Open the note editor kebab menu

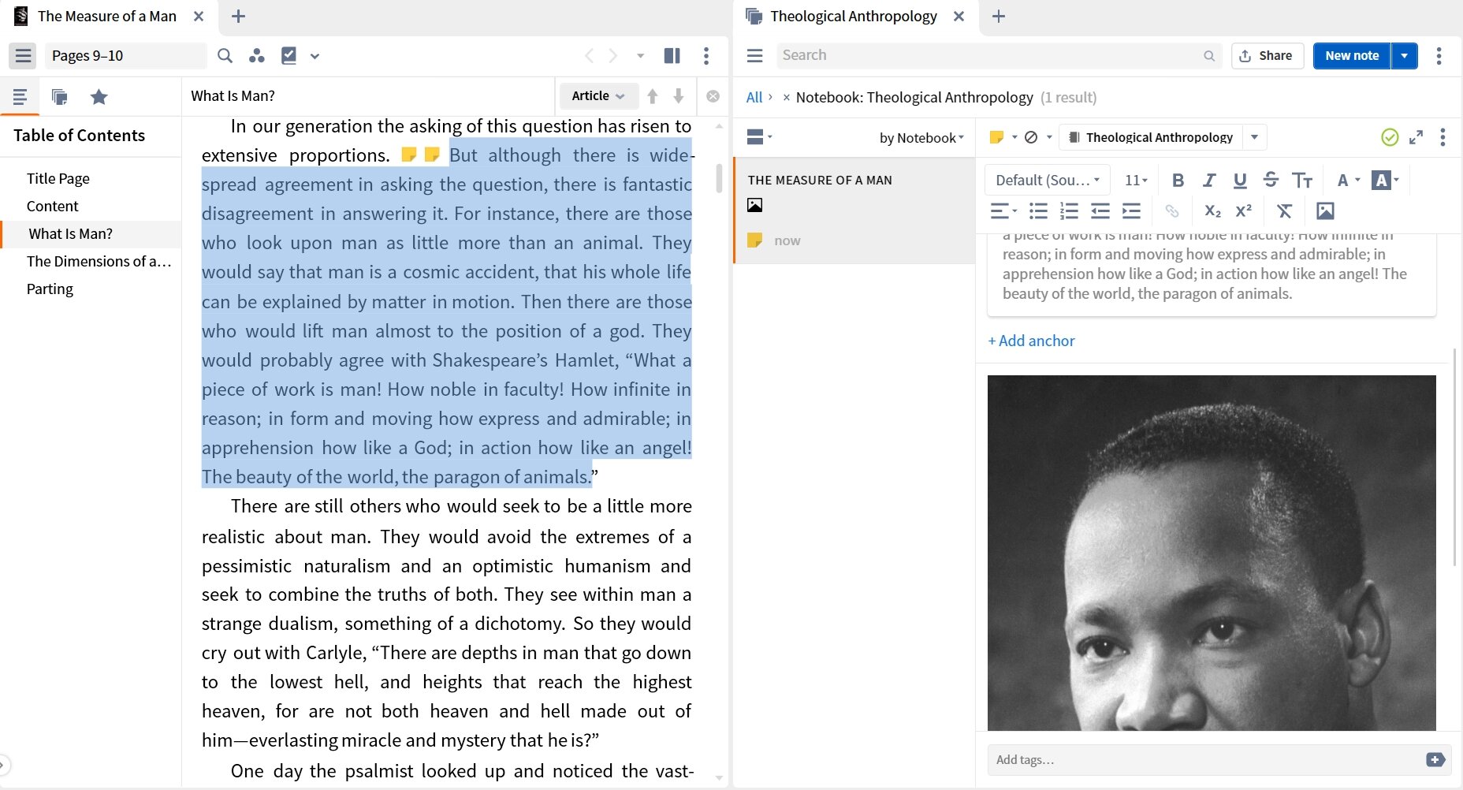[1443, 137]
